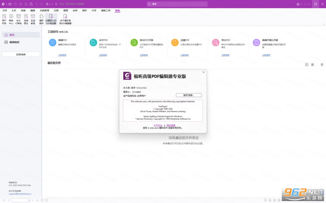The height and width of the screenshot is (203, 326).
Task: Click 关于福昕高级PDF编辑器 (About) ribbon icon
Action: point(65,19)
